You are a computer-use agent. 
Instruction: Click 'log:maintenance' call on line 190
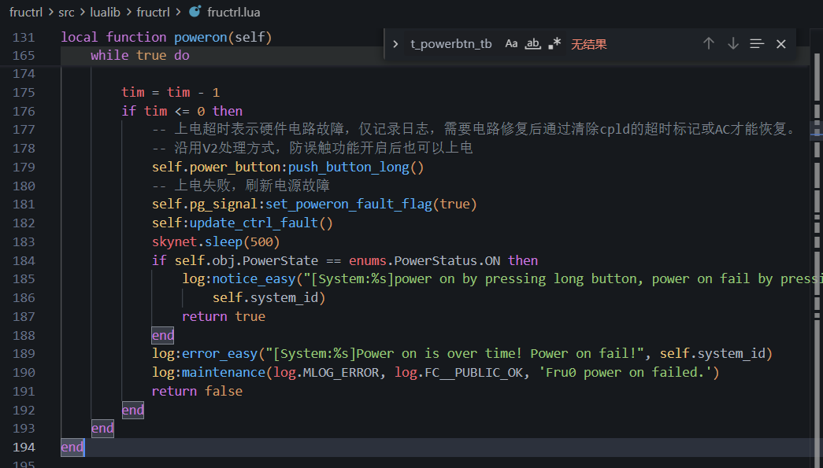[209, 373]
